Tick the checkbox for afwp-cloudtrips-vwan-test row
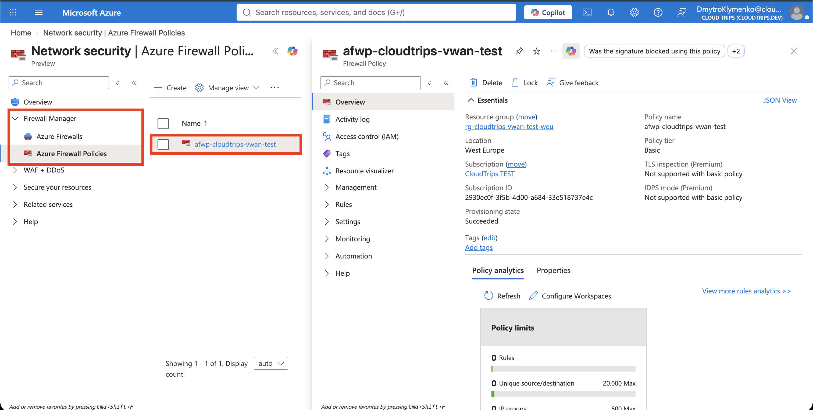Screen dimensions: 813x410 pyautogui.click(x=163, y=145)
